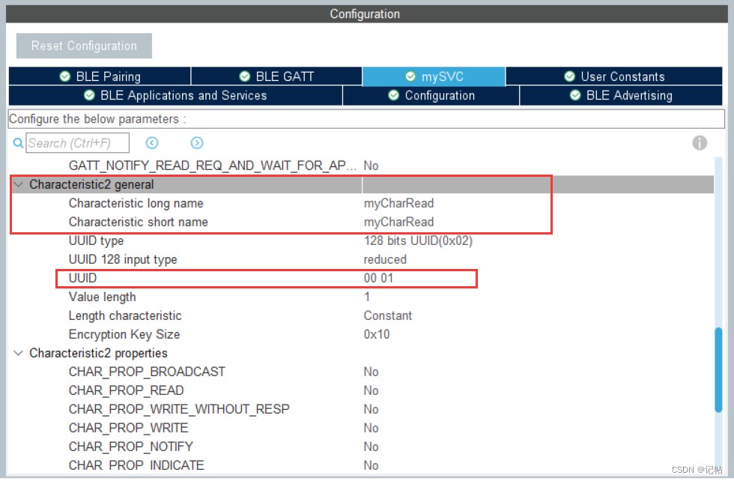Screen dimensions: 734x481
Task: Toggle CHAR_PROP_BROADCAST value No
Action: [x=371, y=372]
